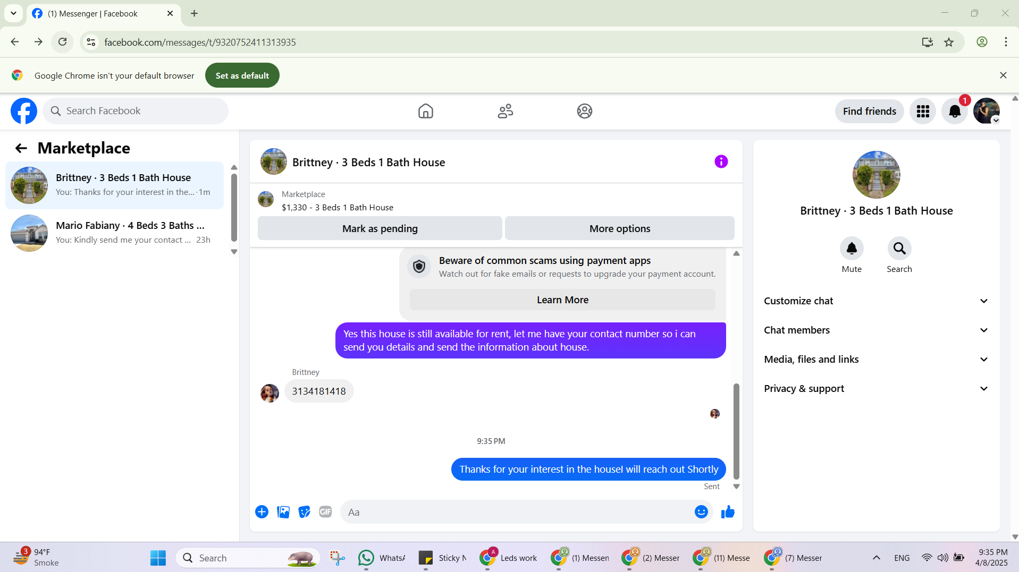Click Brittney's avatar beside phone number message
This screenshot has width=1019, height=572.
pyautogui.click(x=270, y=393)
